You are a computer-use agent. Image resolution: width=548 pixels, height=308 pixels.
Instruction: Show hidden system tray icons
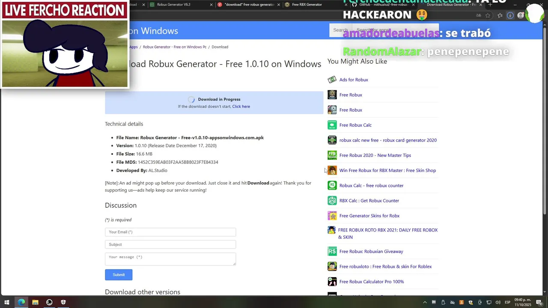pyautogui.click(x=425, y=302)
